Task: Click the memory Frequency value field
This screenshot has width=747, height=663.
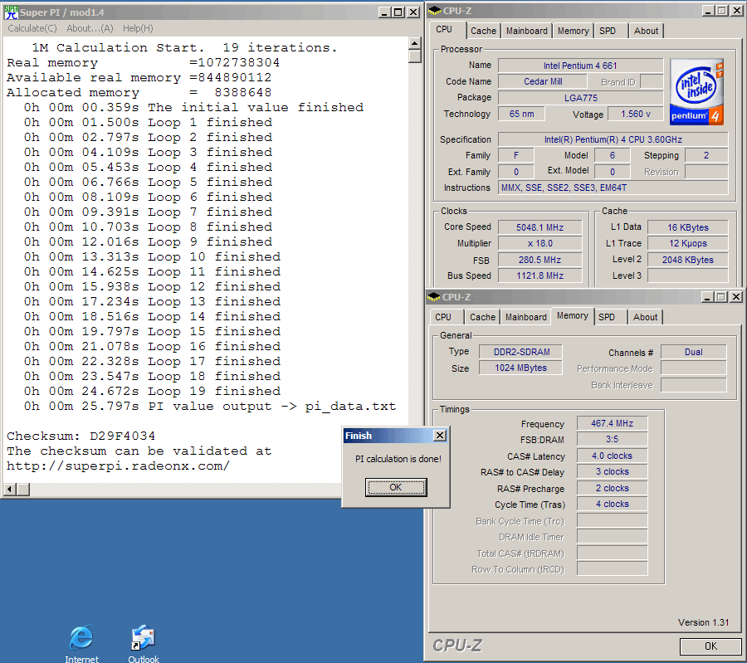Action: tap(612, 424)
